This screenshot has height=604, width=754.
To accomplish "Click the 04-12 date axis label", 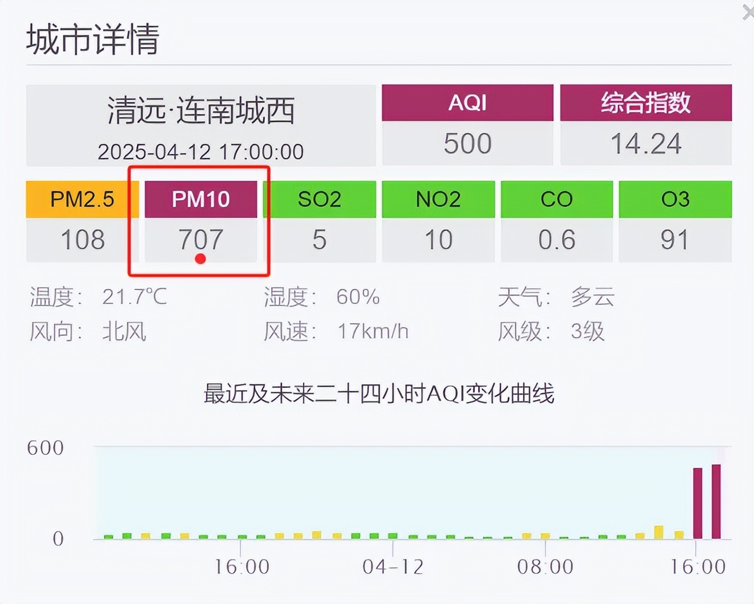I will coord(393,567).
